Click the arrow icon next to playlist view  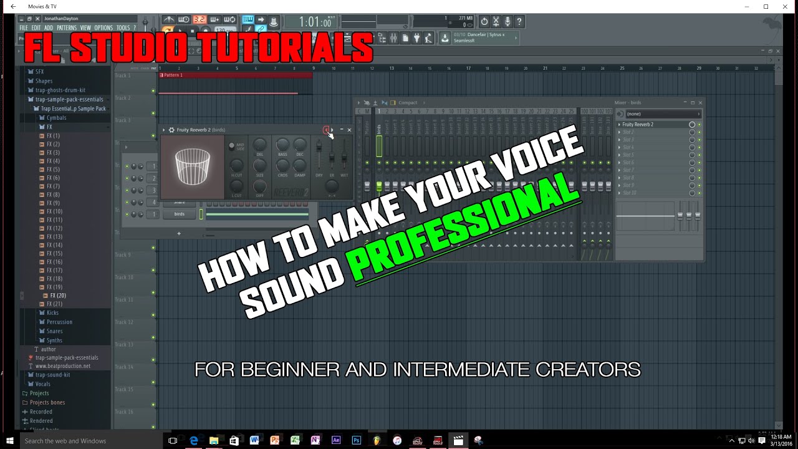click(261, 21)
